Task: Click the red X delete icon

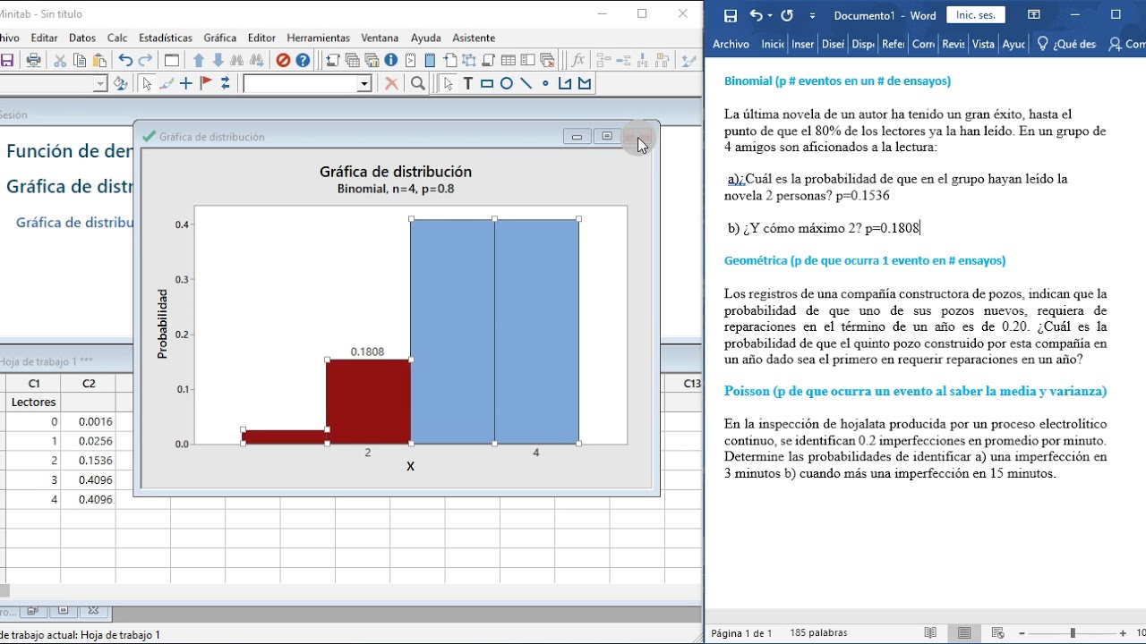Action: coord(391,83)
